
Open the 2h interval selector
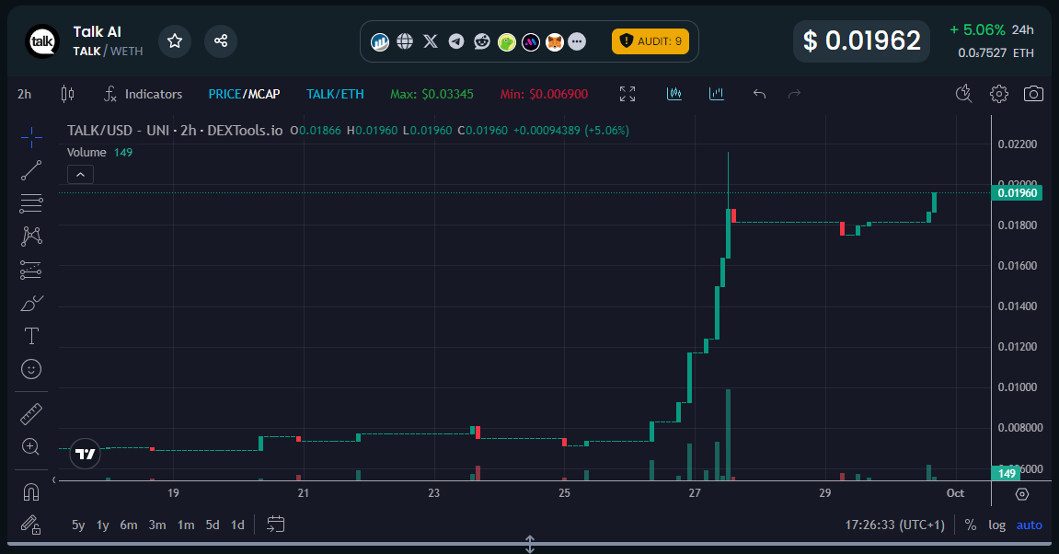tap(24, 94)
